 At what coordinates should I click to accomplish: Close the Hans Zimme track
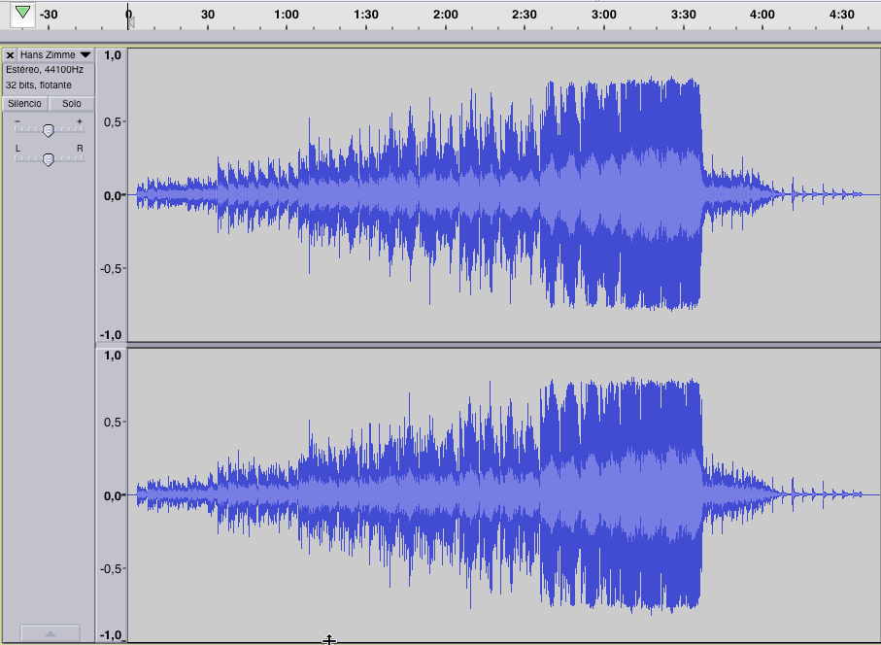coord(10,55)
